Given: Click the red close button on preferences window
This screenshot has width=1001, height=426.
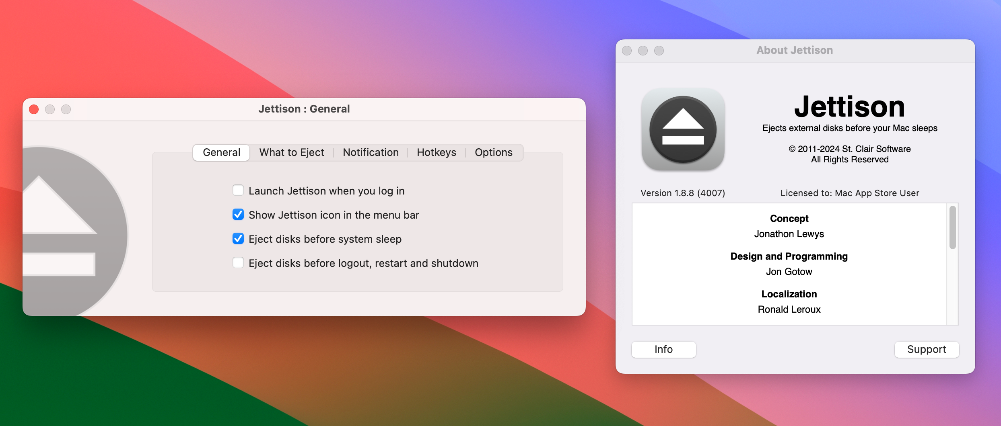Looking at the screenshot, I should click(34, 109).
